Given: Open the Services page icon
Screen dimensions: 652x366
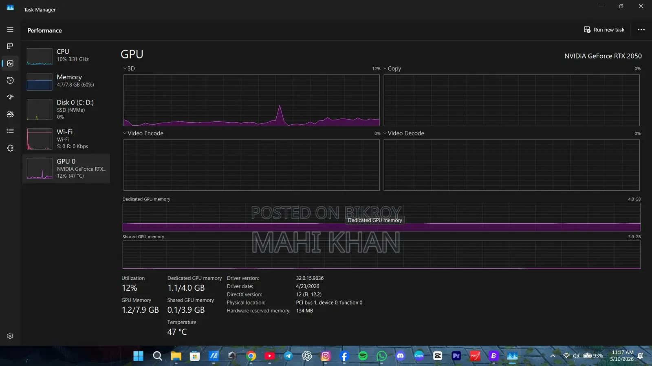Looking at the screenshot, I should coord(10,148).
